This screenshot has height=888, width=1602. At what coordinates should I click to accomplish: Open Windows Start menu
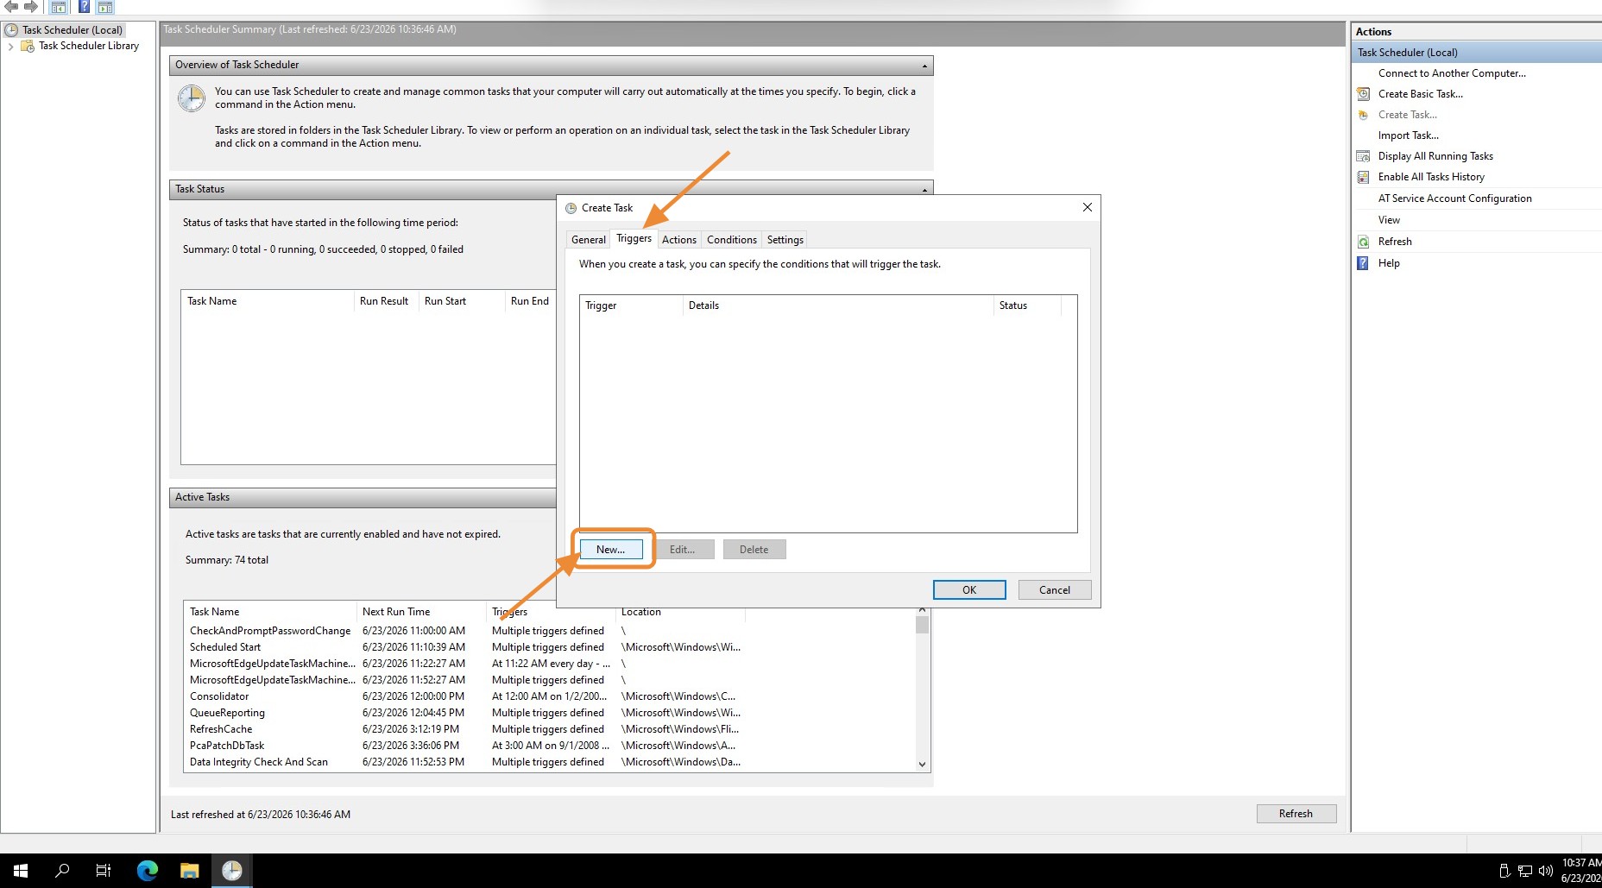tap(21, 871)
